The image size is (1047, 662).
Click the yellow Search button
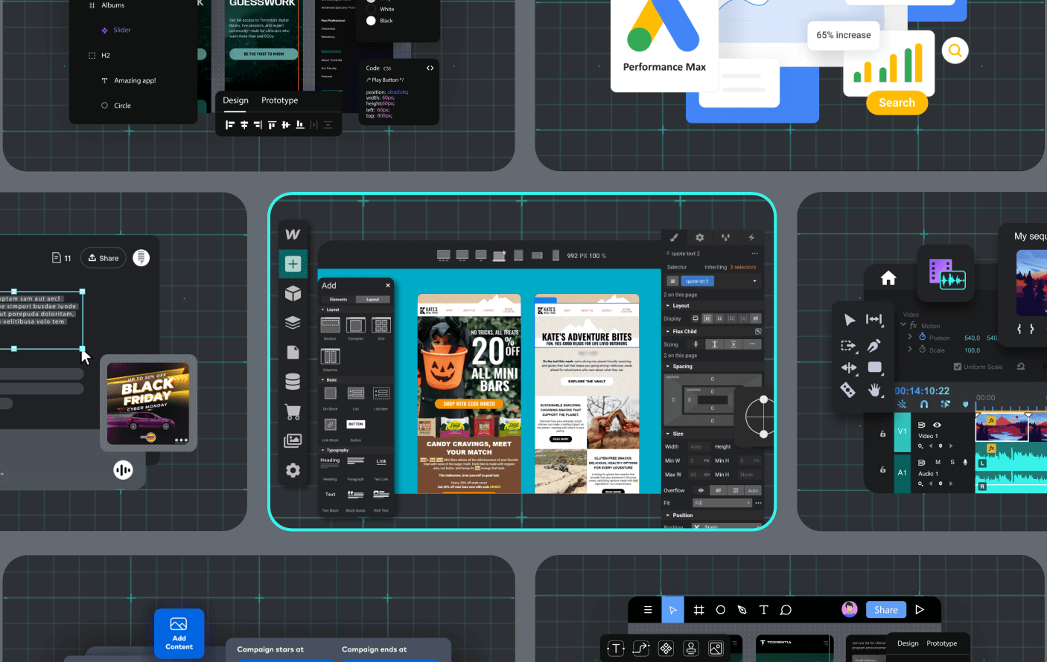[x=897, y=103]
